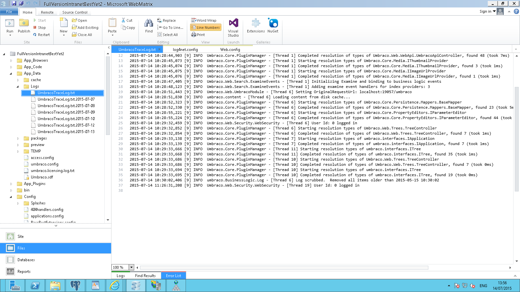Click the editor vertical scrollbar thumb
The width and height of the screenshot is (520, 292).
pyautogui.click(x=517, y=139)
